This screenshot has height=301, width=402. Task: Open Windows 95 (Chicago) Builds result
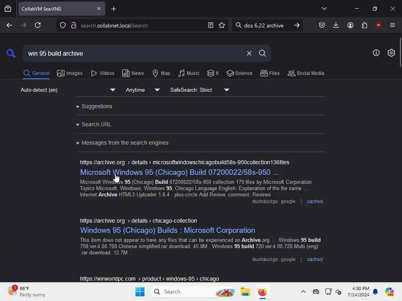pyautogui.click(x=167, y=230)
